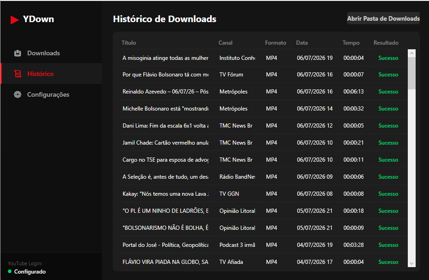Select the row 'FLÁVIO VIRA PIADA NA GLOBO'
The height and width of the screenshot is (280, 429).
[262, 262]
